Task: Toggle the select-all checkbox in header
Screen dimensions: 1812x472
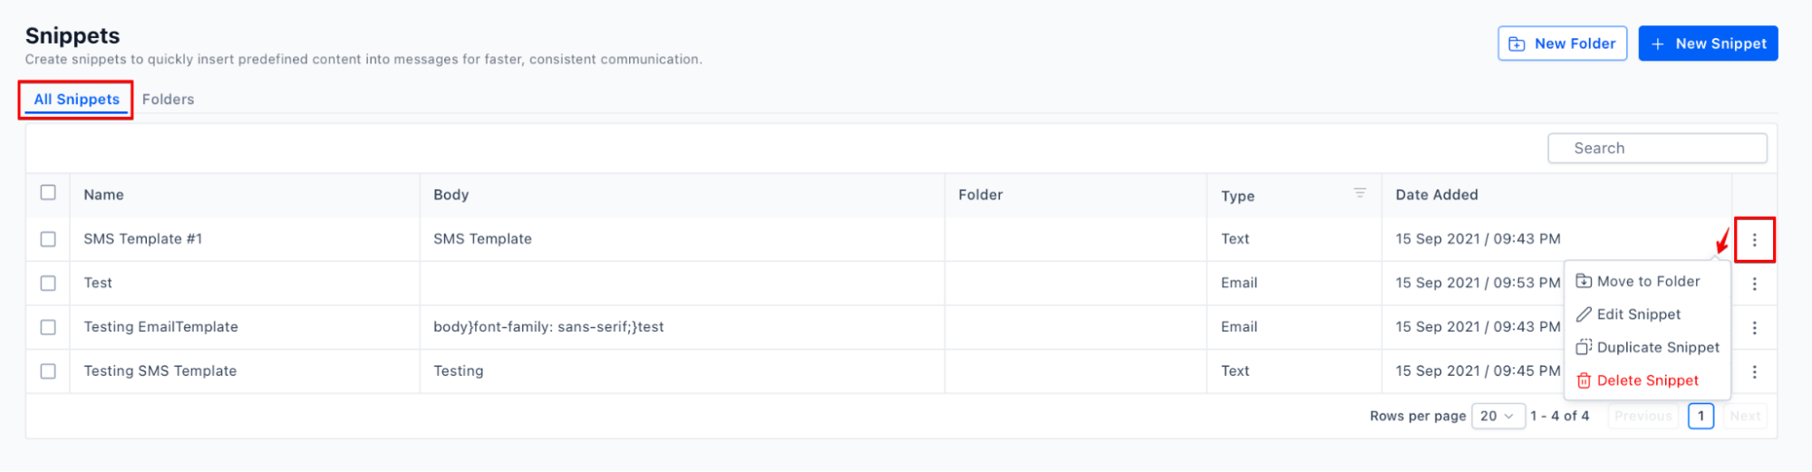Action: click(x=48, y=192)
